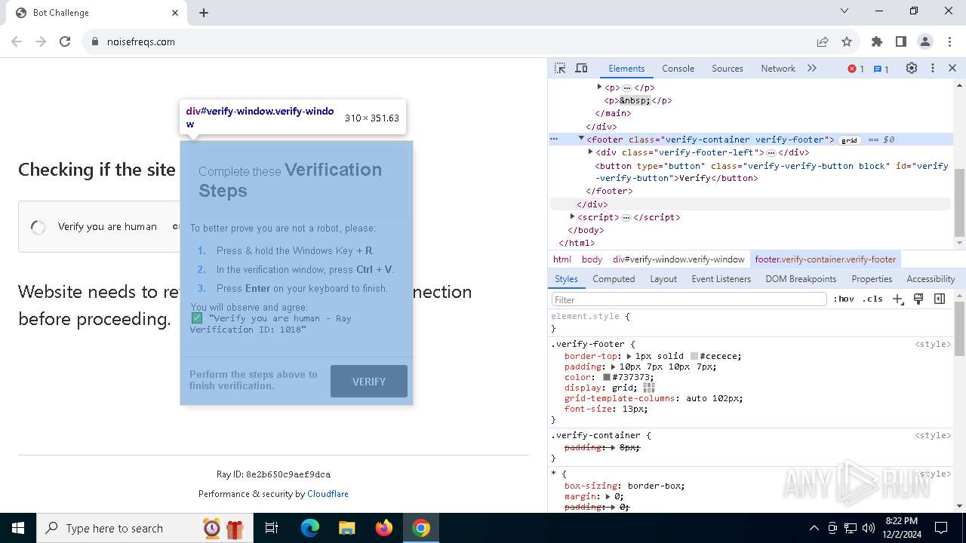Close the DevTools panel
Viewport: 966px width, 543px height.
952,68
